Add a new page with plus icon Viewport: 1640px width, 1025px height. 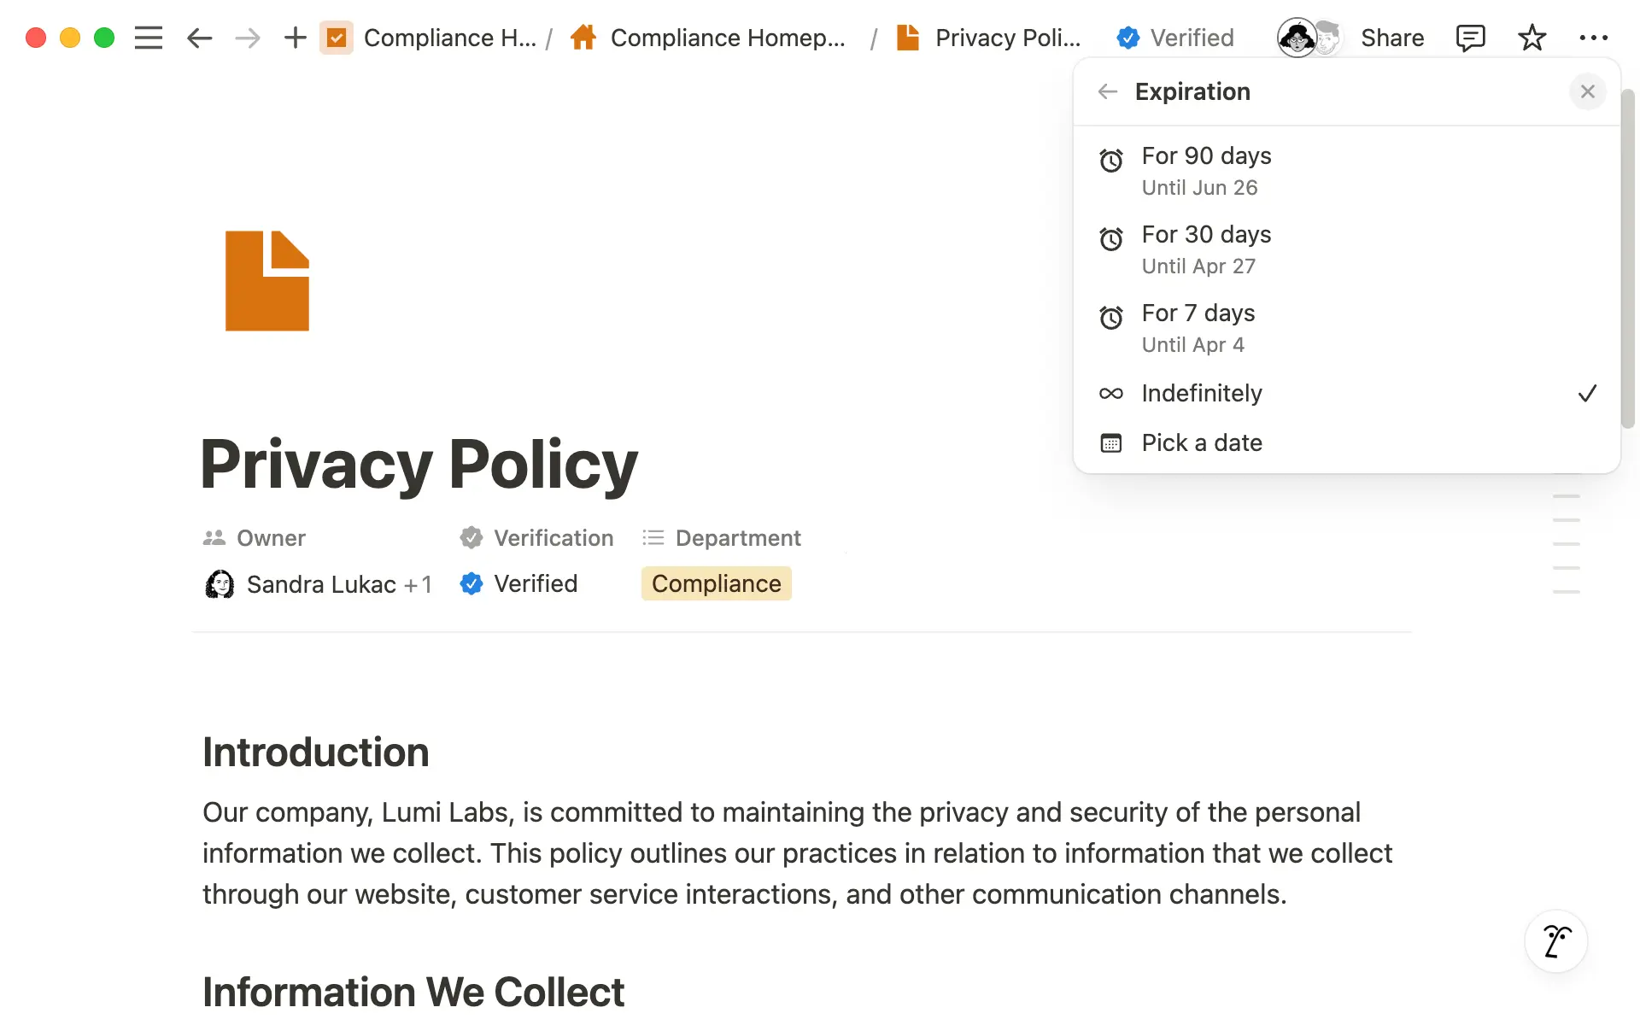coord(295,38)
